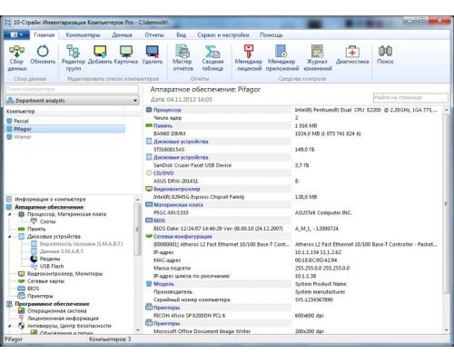Select the BIOS tree item
The width and height of the screenshot is (454, 363).
33,289
